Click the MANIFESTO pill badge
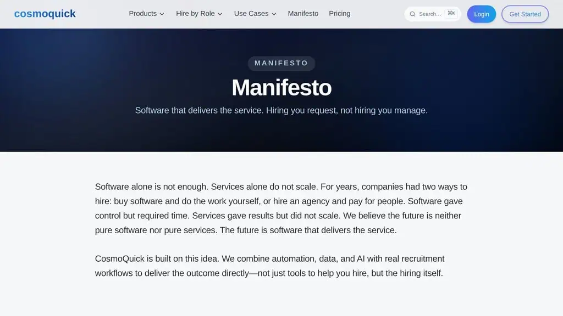The height and width of the screenshot is (316, 563). pos(281,64)
